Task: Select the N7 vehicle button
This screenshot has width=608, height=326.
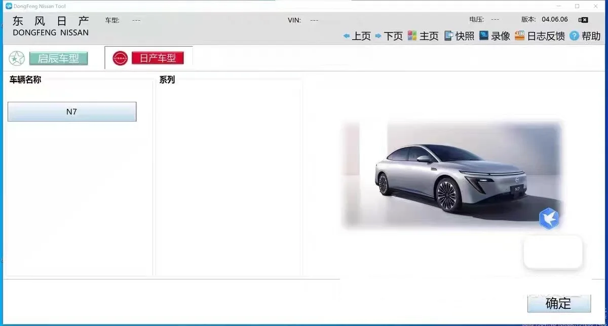Action: pyautogui.click(x=72, y=112)
